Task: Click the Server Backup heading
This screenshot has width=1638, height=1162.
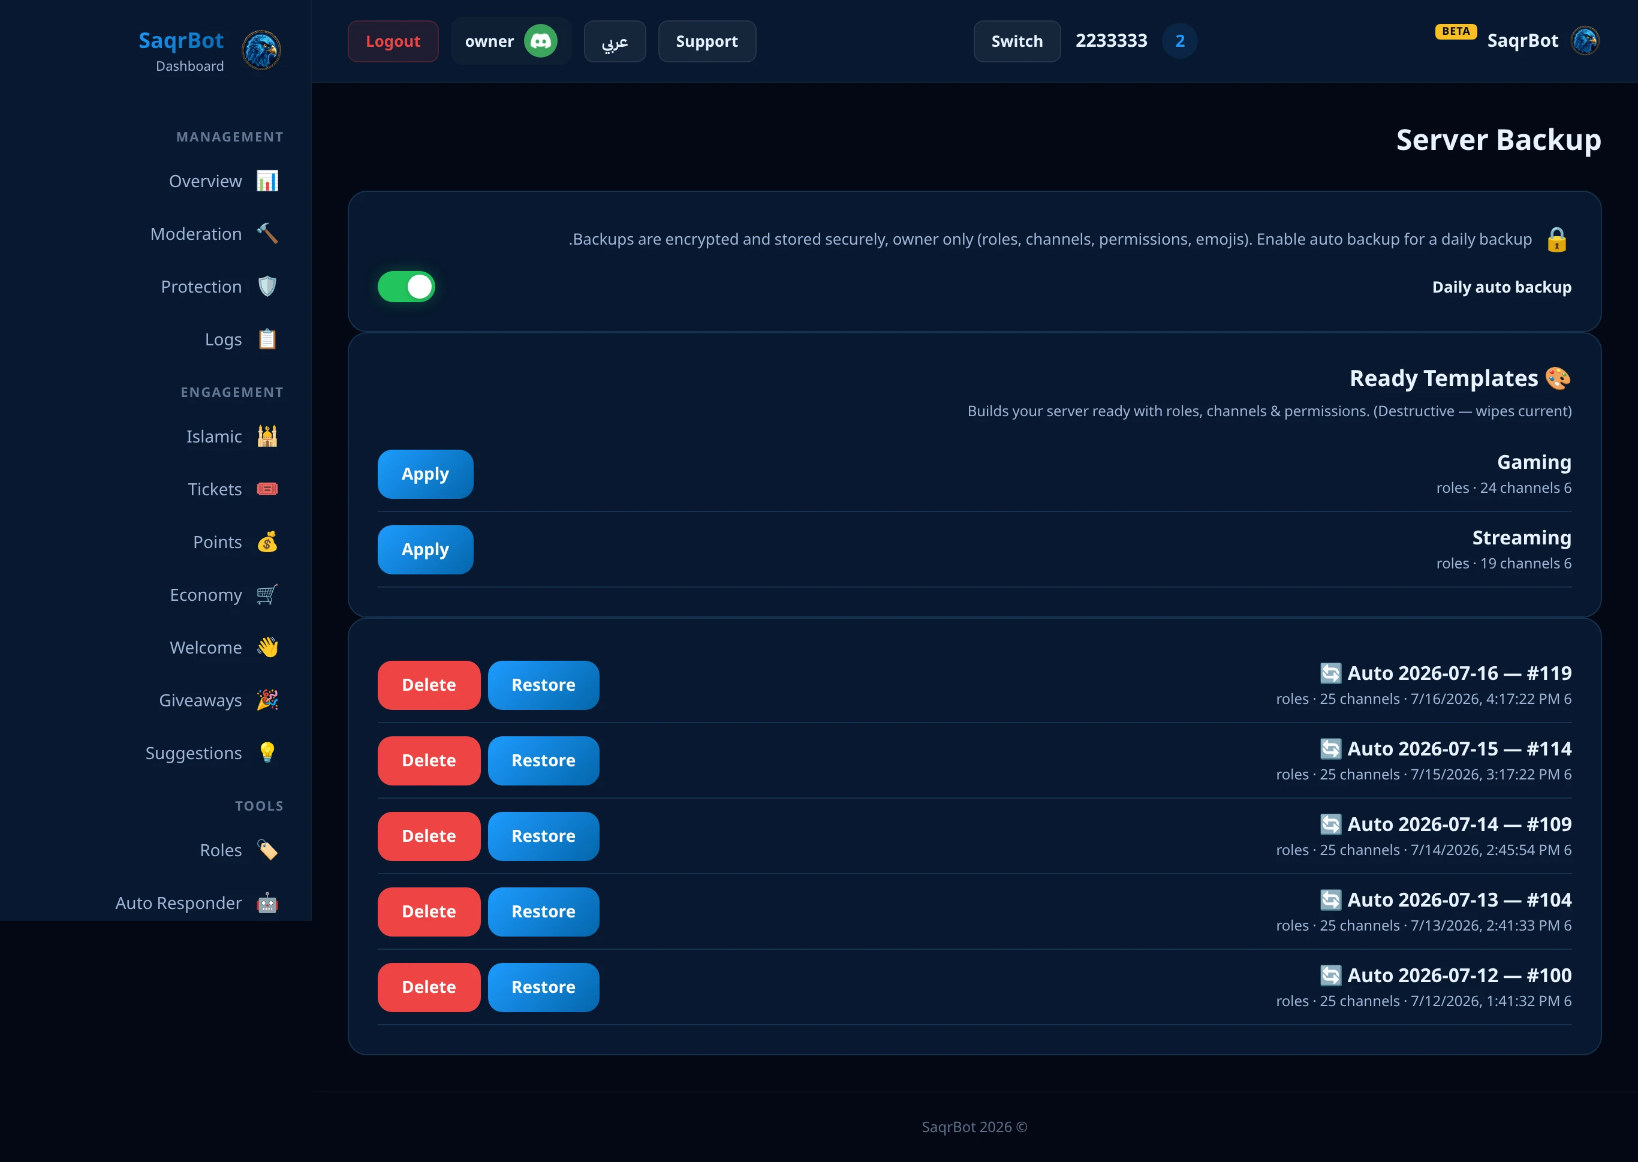Action: [1498, 140]
